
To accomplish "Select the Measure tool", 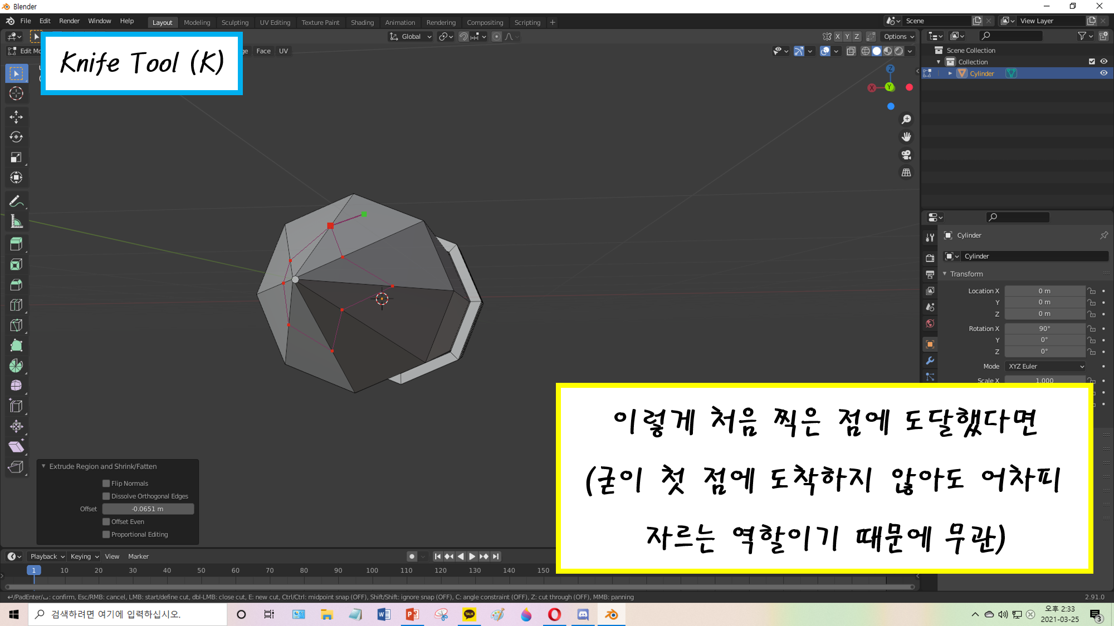I will tap(16, 221).
